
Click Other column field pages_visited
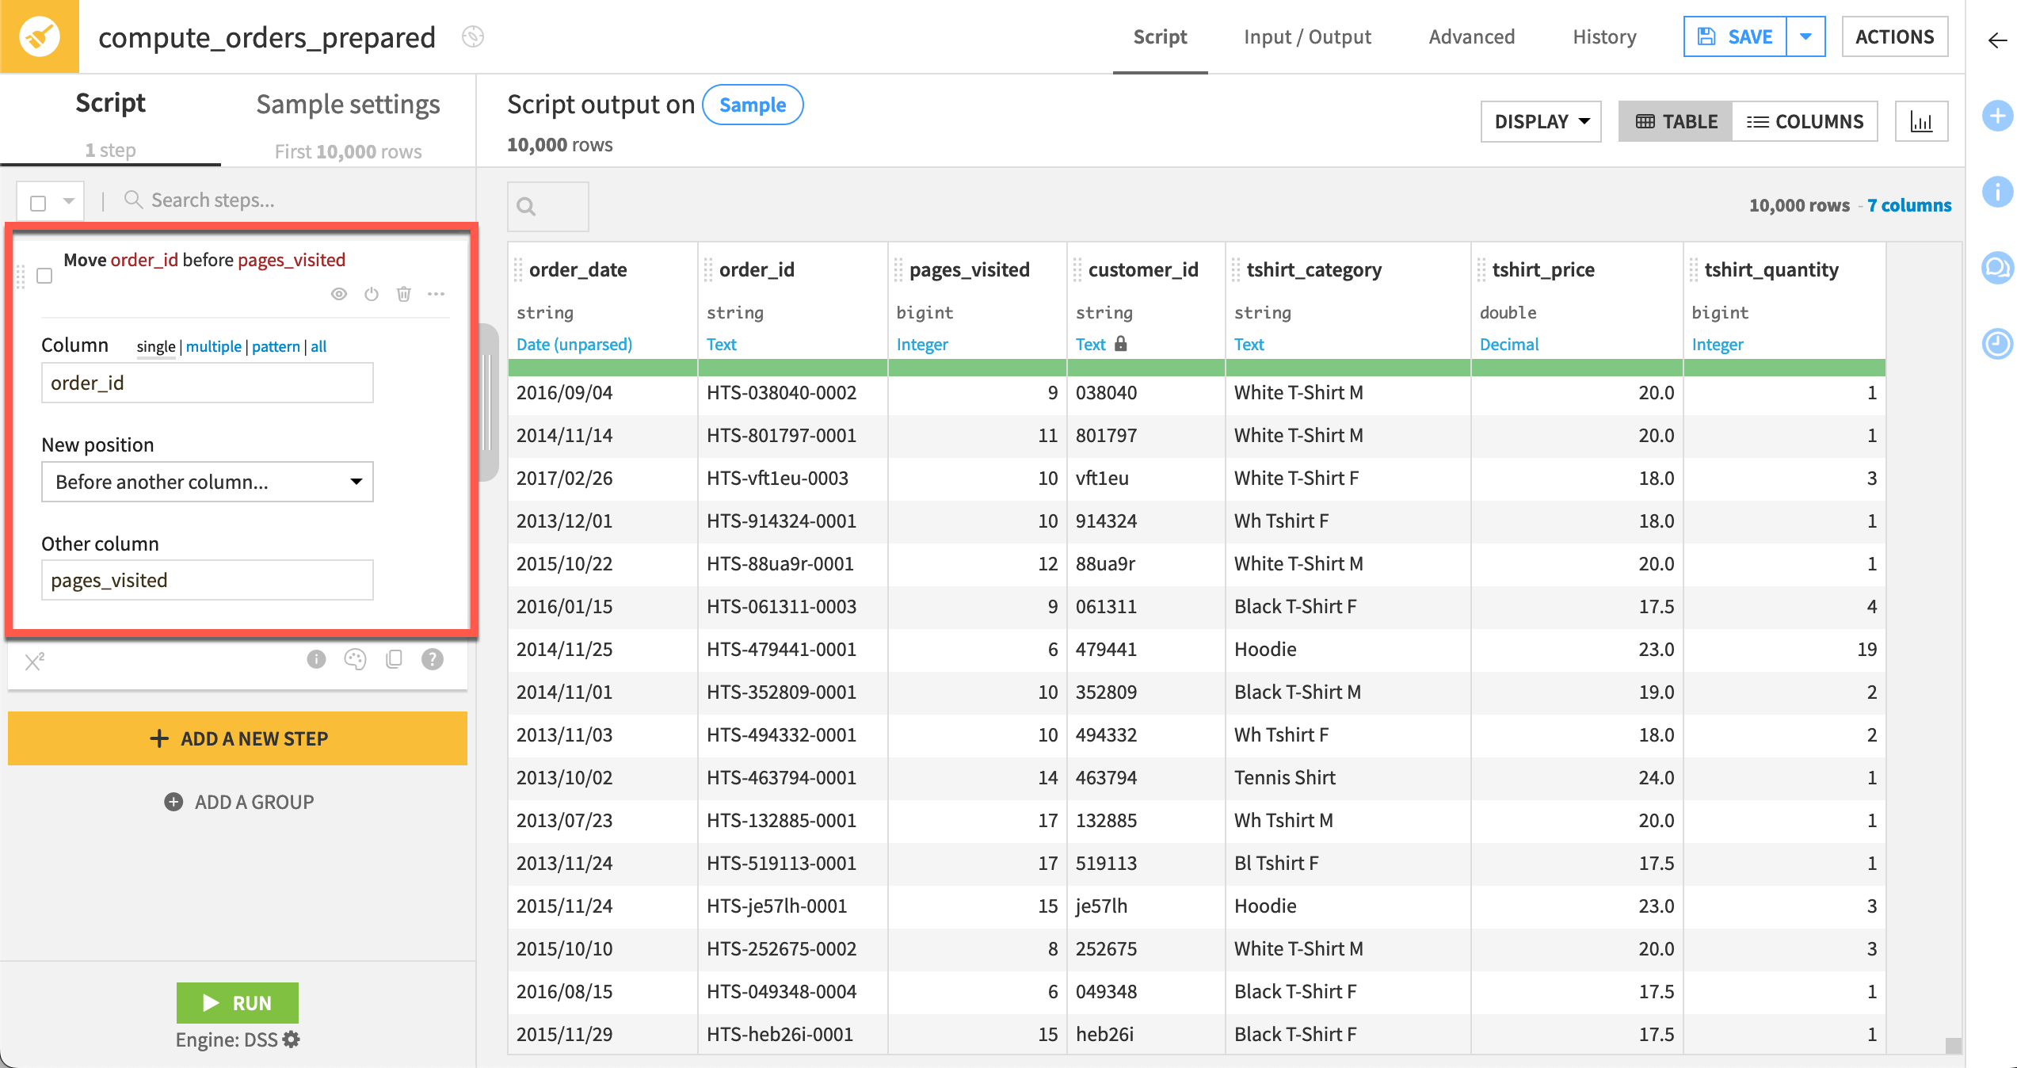coord(207,580)
